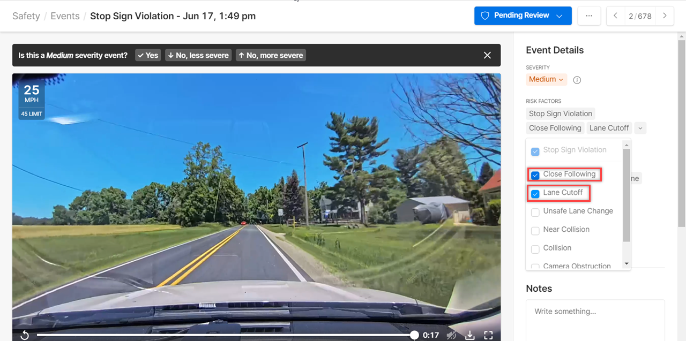Go to the previous event arrow
The height and width of the screenshot is (341, 686).
tap(616, 16)
